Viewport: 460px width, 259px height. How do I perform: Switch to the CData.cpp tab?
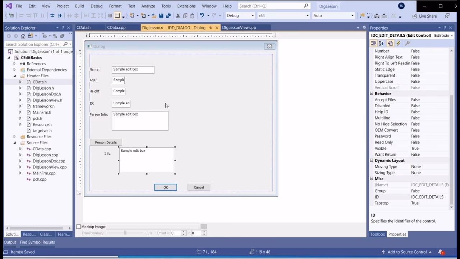(116, 28)
